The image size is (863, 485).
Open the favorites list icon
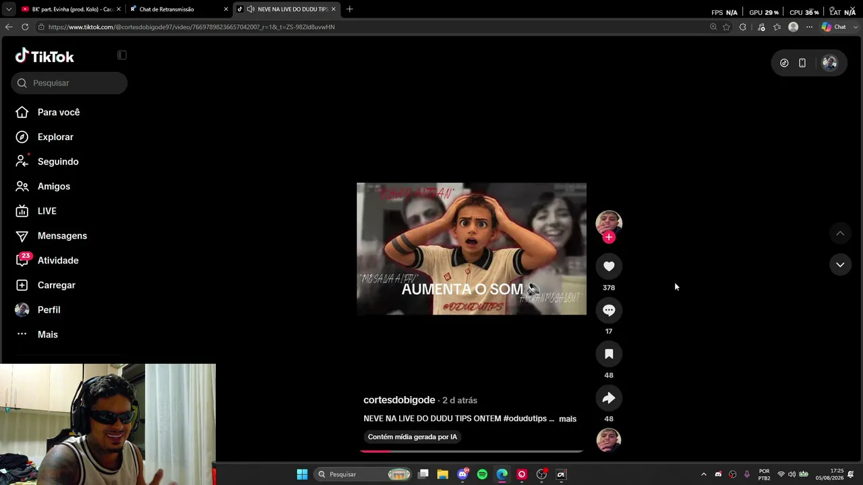click(777, 27)
